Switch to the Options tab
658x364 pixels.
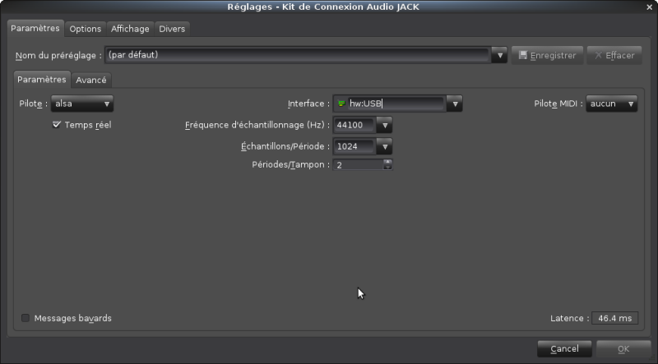pyautogui.click(x=86, y=29)
